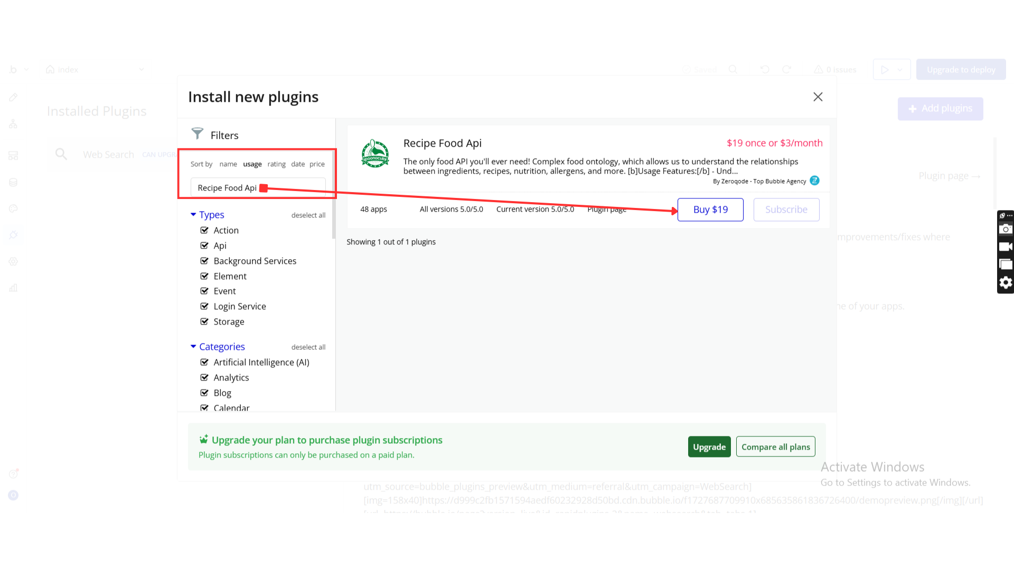The width and height of the screenshot is (1014, 570).
Task: Click the funnel Filters icon
Action: [x=197, y=134]
